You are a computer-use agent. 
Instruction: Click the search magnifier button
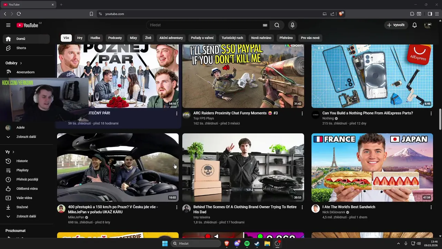coord(277,25)
